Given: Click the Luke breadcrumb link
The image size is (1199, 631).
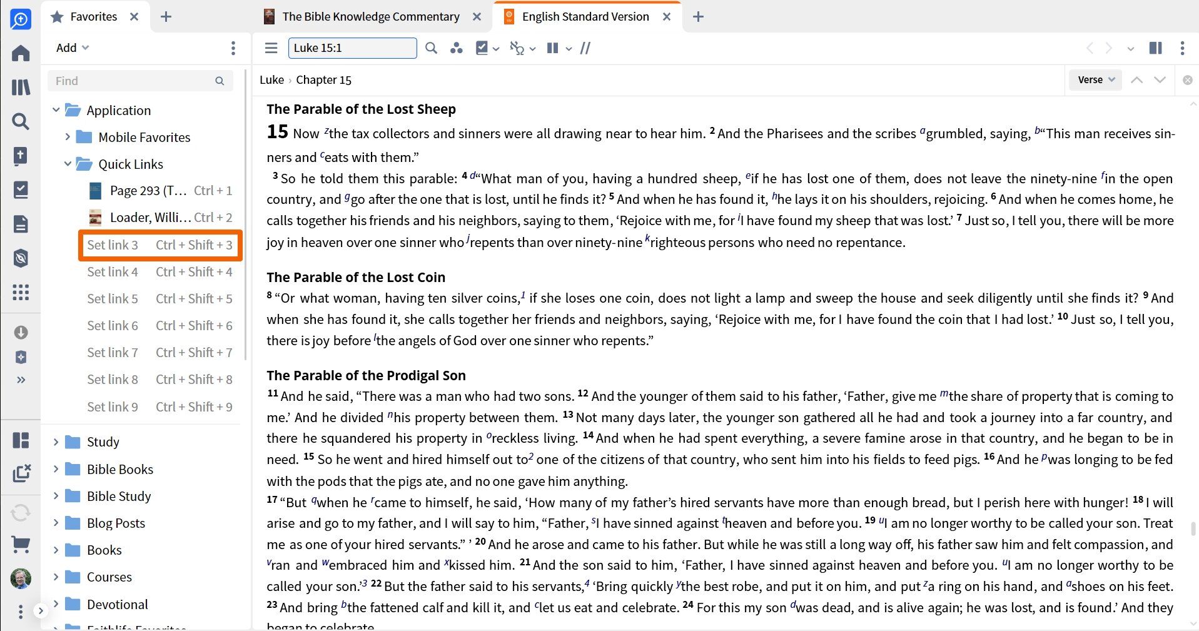Looking at the screenshot, I should click(271, 80).
